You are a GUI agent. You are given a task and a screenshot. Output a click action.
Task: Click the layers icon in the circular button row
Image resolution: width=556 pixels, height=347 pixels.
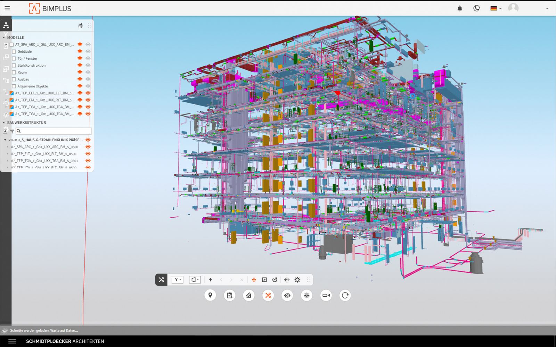pos(306,295)
